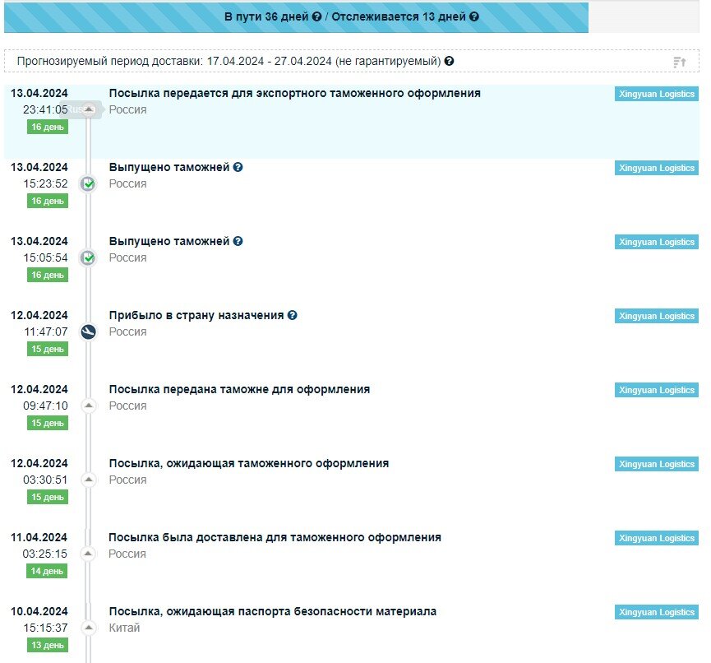Click timeline marker for 13.04.2024 23:41:05 event

tap(89, 109)
